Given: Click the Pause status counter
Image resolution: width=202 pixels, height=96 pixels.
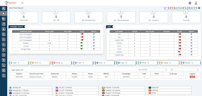Looking at the screenshot, I should coord(84,63).
